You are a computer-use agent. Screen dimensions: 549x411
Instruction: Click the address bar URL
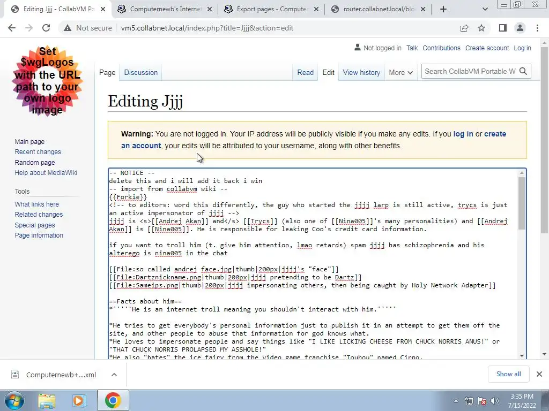pos(207,28)
